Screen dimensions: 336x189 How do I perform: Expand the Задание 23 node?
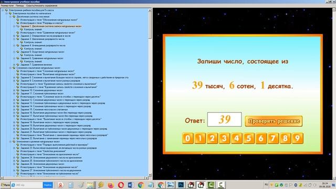pyautogui.click(x=14, y=148)
